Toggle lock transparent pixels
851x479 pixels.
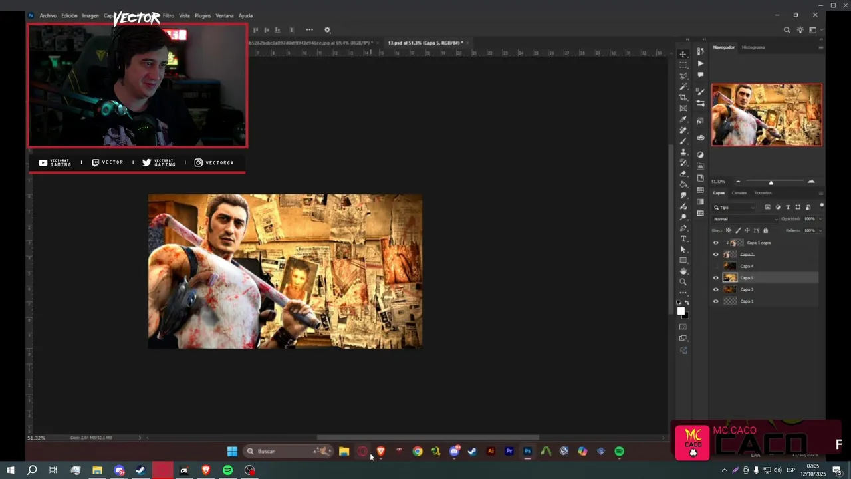(x=729, y=230)
